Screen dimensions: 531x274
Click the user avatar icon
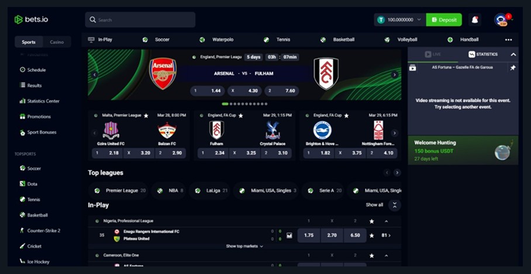[500, 20]
